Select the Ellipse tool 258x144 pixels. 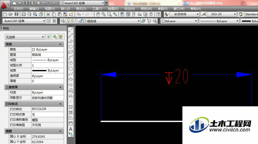[71, 79]
